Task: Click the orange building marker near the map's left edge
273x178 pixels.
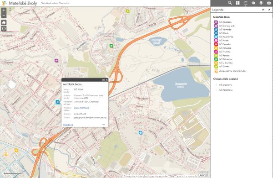Action: tap(6, 154)
